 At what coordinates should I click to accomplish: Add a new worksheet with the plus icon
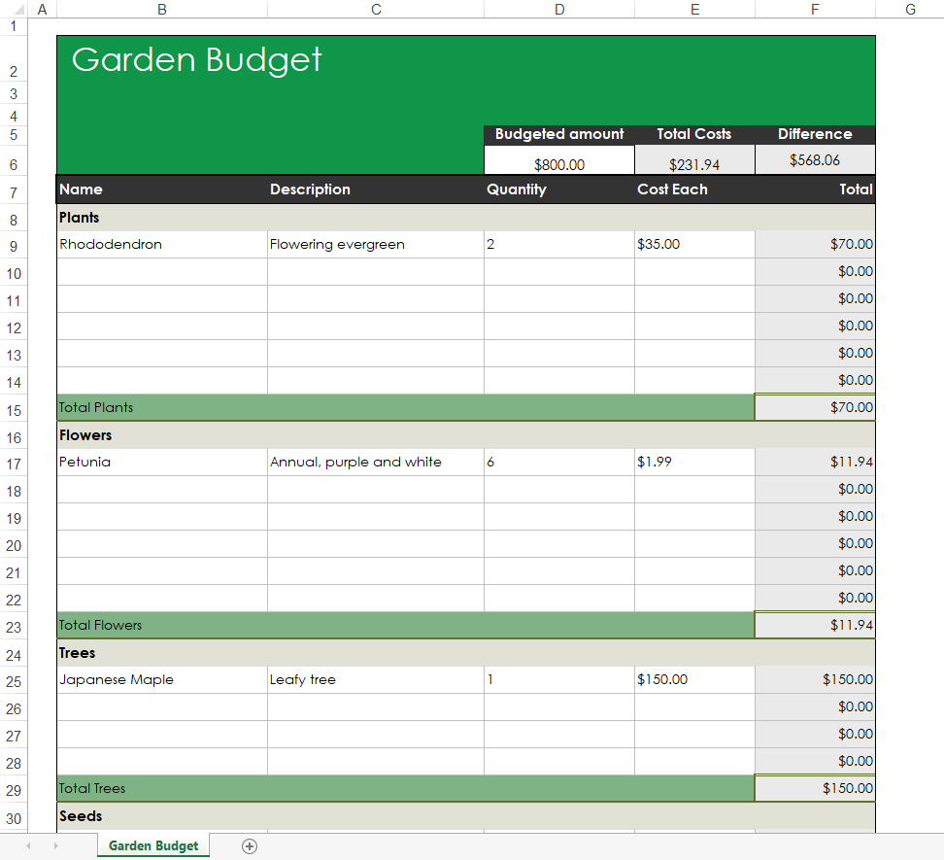click(x=250, y=845)
